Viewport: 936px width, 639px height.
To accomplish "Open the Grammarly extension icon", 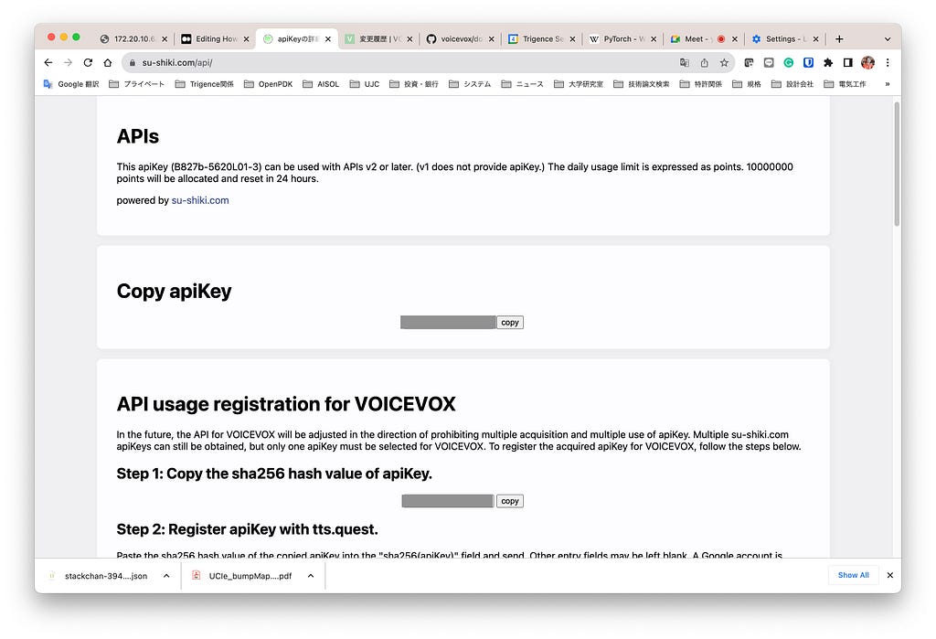I will [x=789, y=63].
